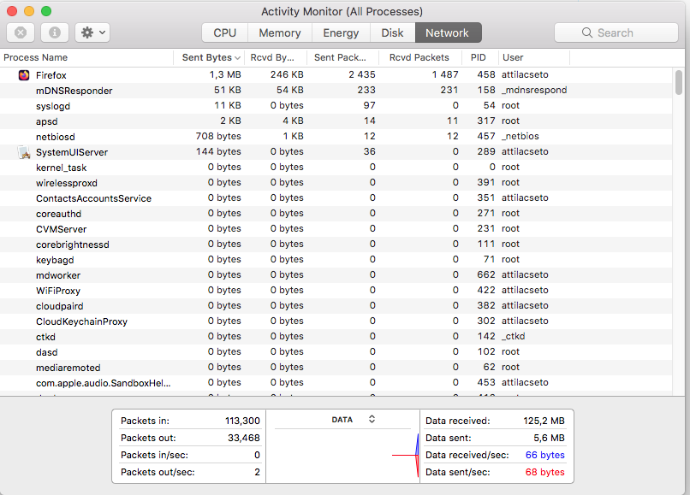Screen dimensions: 690x495
Task: Select the keybagd process
Action: click(x=55, y=260)
